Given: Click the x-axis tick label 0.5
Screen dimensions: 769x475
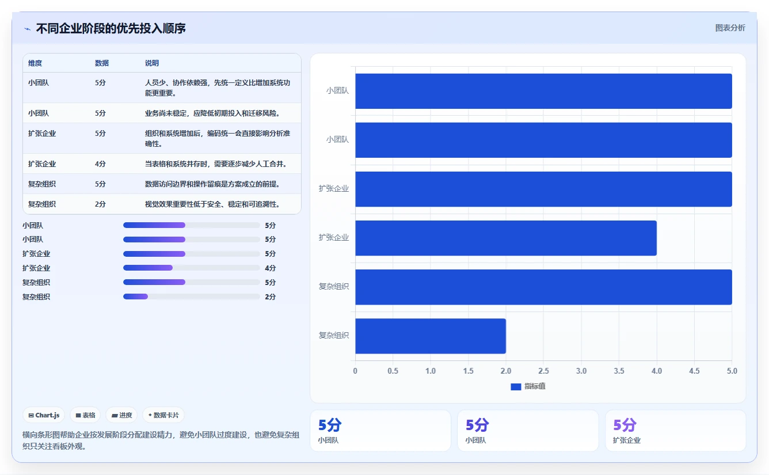Looking at the screenshot, I should pos(393,371).
